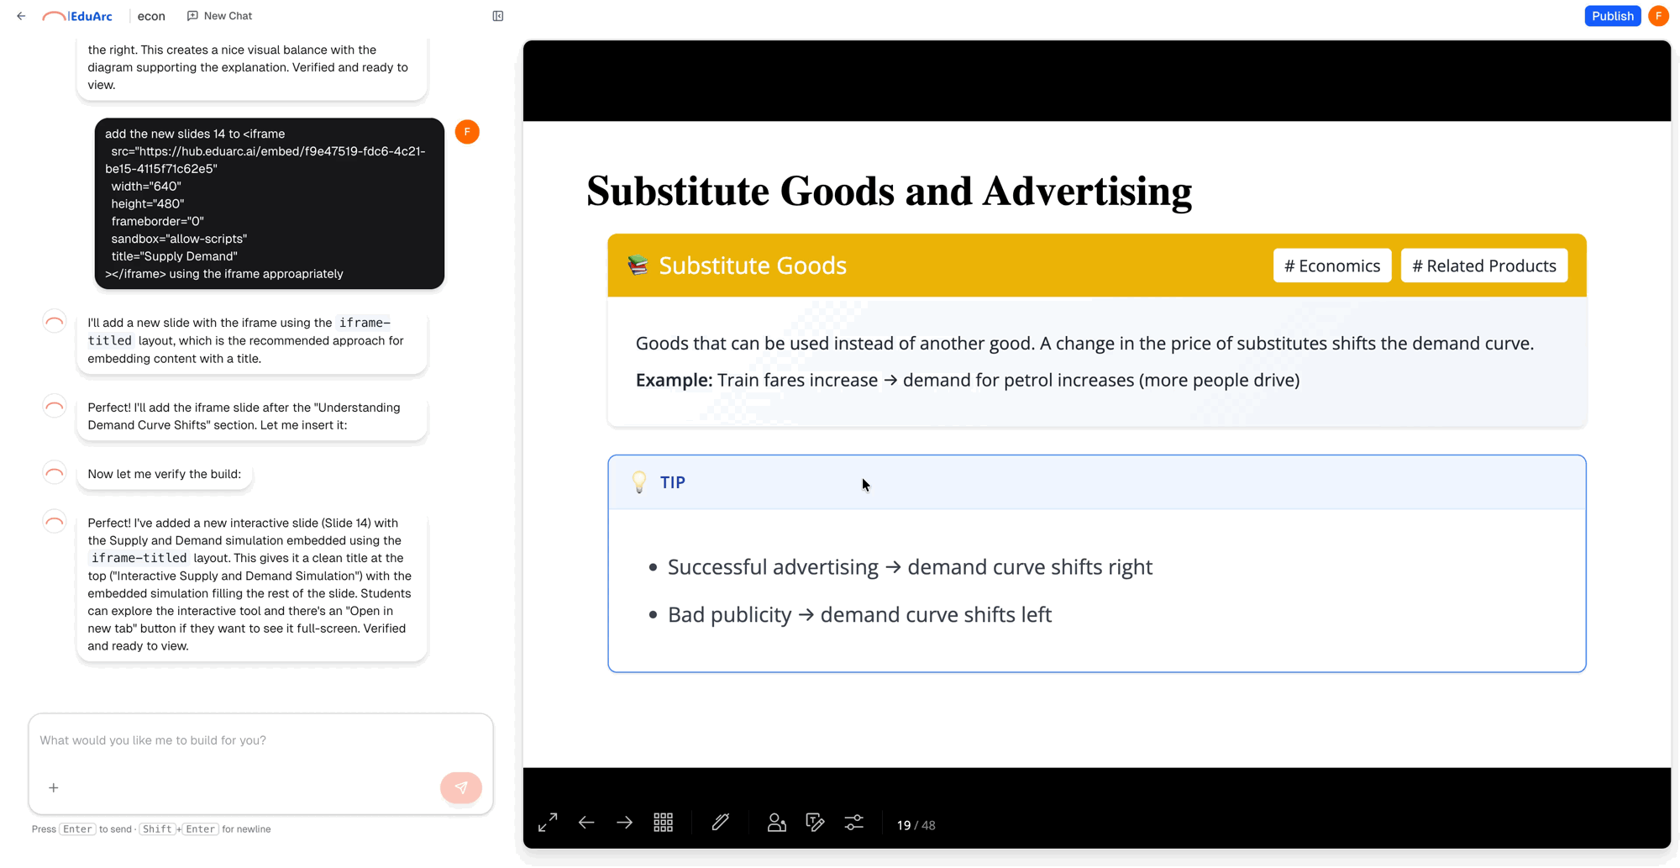Toggle open a New Chat
The height and width of the screenshot is (868, 1680).
(x=219, y=15)
